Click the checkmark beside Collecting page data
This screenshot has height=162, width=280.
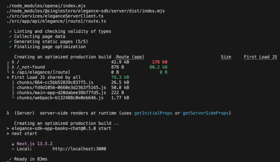(10, 37)
